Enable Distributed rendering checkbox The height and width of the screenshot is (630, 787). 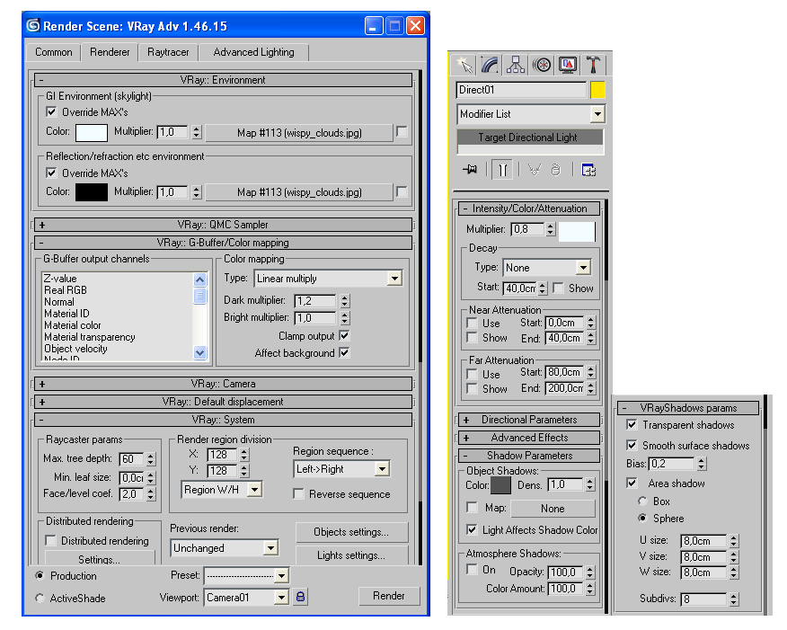(x=50, y=540)
